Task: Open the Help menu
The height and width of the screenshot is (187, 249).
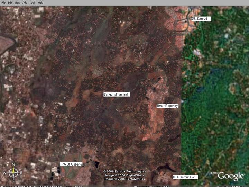Action: 40,3
